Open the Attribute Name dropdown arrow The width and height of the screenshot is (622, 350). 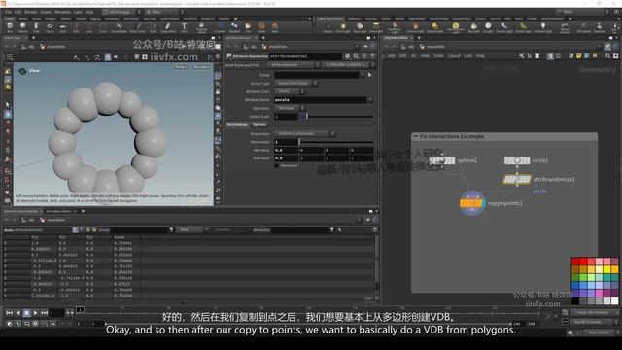tap(370, 100)
